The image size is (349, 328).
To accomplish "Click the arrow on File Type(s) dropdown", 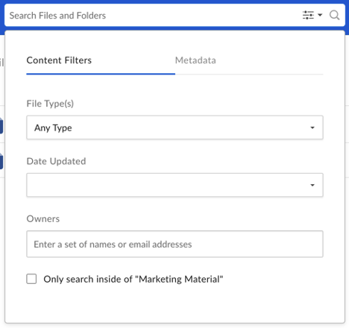I will (x=312, y=127).
